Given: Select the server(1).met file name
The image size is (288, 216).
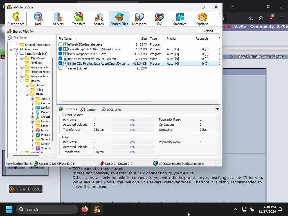Looking at the screenshot, I should (78, 68).
